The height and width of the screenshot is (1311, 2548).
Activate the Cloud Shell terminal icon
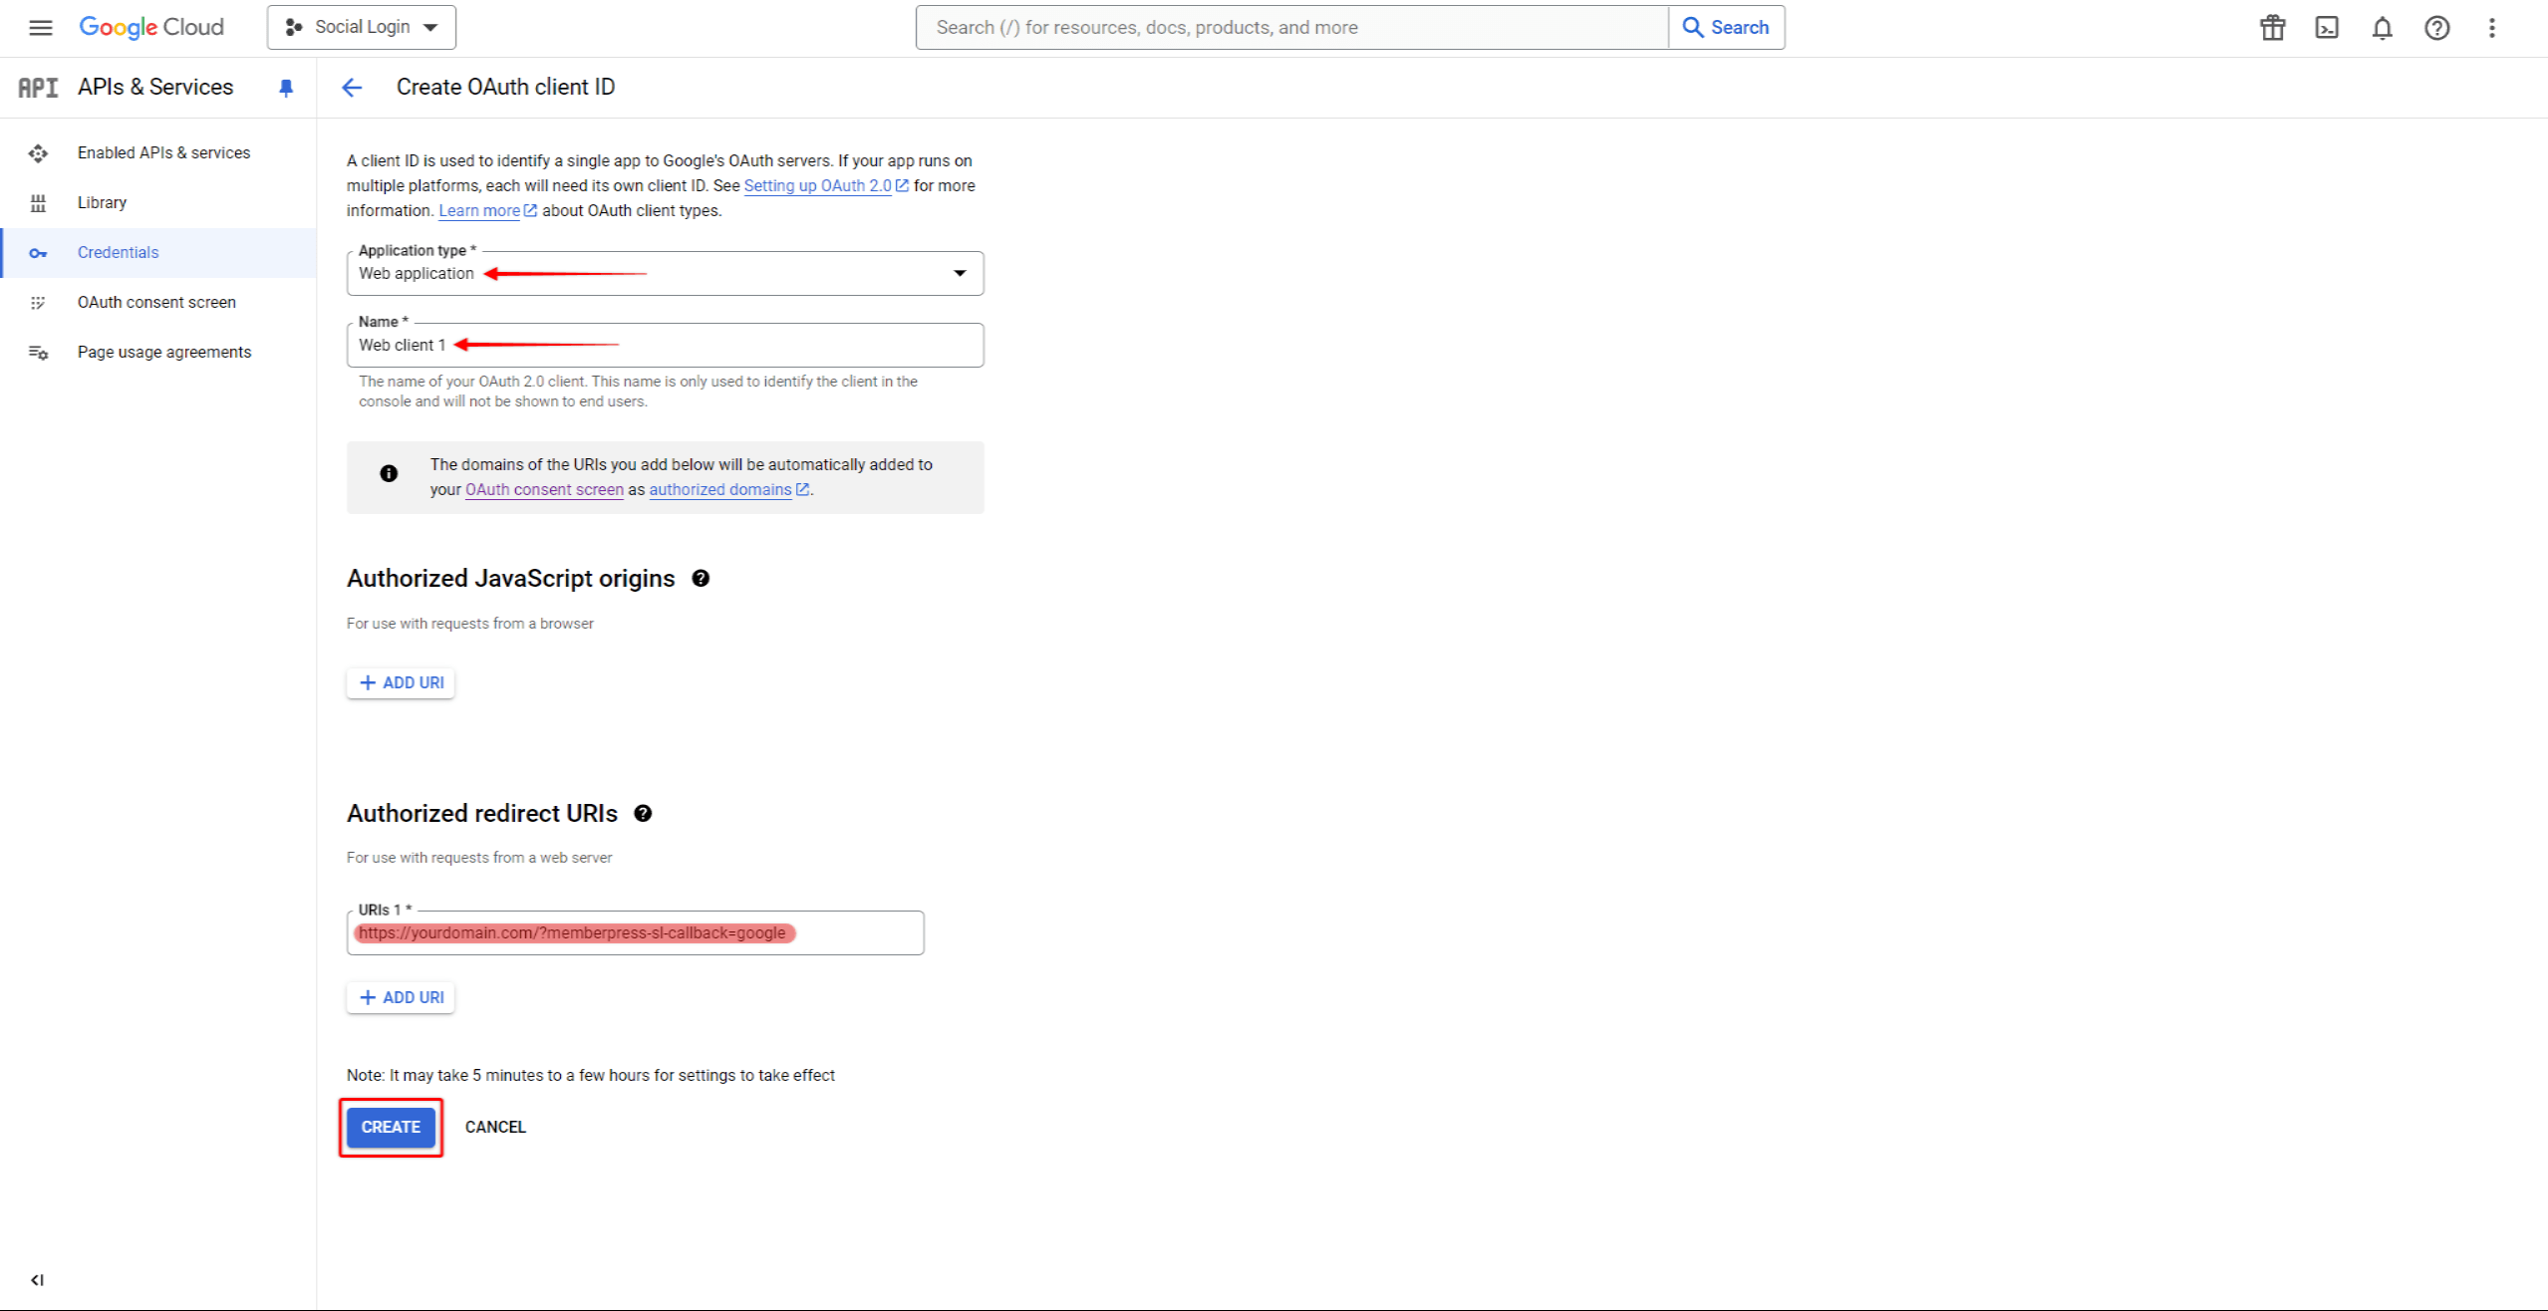click(x=2327, y=28)
